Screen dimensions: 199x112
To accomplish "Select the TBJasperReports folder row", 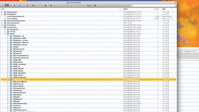I will [88, 93].
